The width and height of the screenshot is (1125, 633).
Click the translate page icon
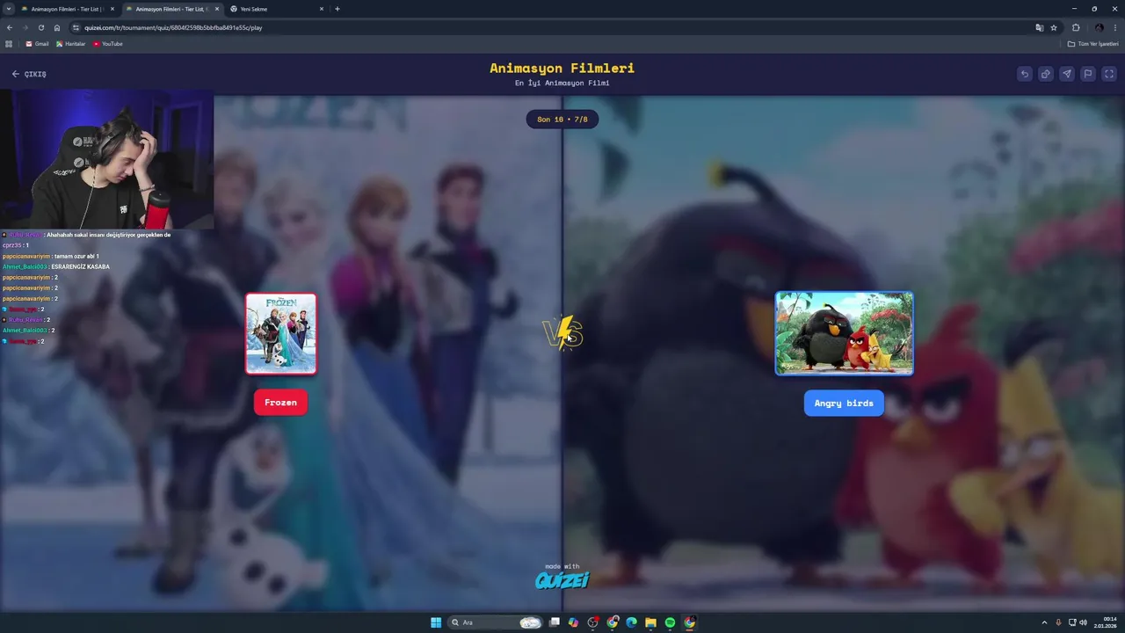1040,27
